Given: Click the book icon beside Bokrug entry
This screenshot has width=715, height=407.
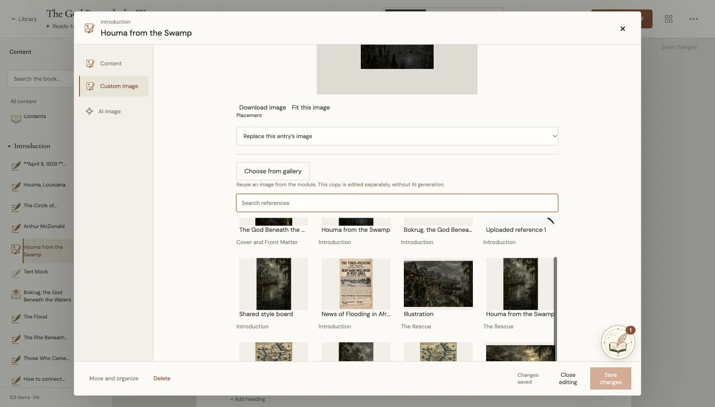Looking at the screenshot, I should (x=16, y=295).
